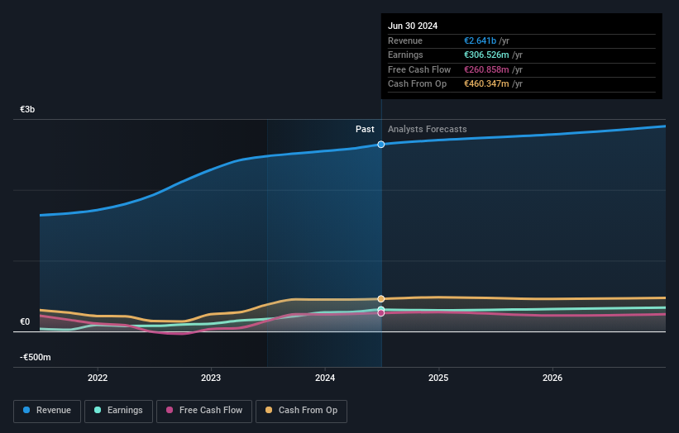The height and width of the screenshot is (433, 679).
Task: Click the Analysts Forecasts label
Action: tap(428, 130)
